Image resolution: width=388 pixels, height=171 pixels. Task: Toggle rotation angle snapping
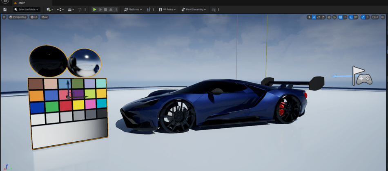coord(351,17)
